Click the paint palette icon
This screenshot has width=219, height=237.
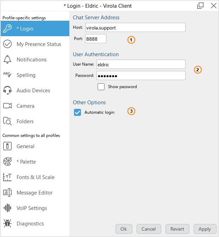coord(7,162)
